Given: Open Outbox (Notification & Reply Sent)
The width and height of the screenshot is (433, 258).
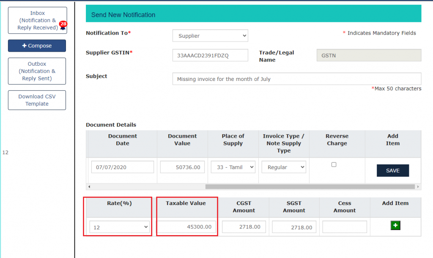Looking at the screenshot, I should pos(37,71).
